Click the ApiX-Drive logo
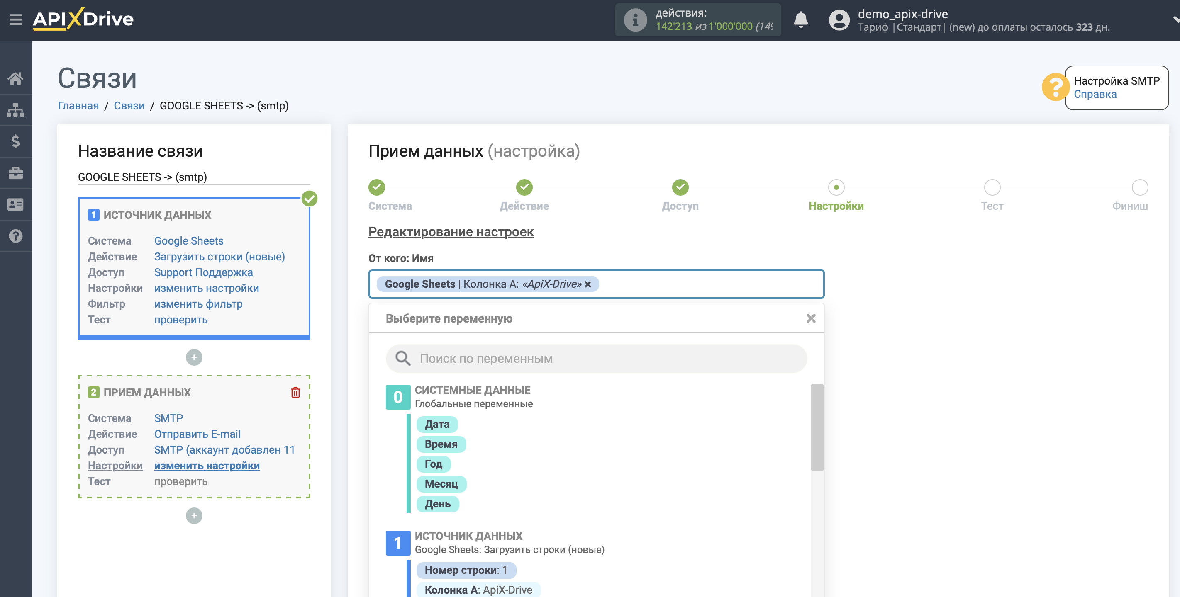The width and height of the screenshot is (1180, 597). coord(83,19)
